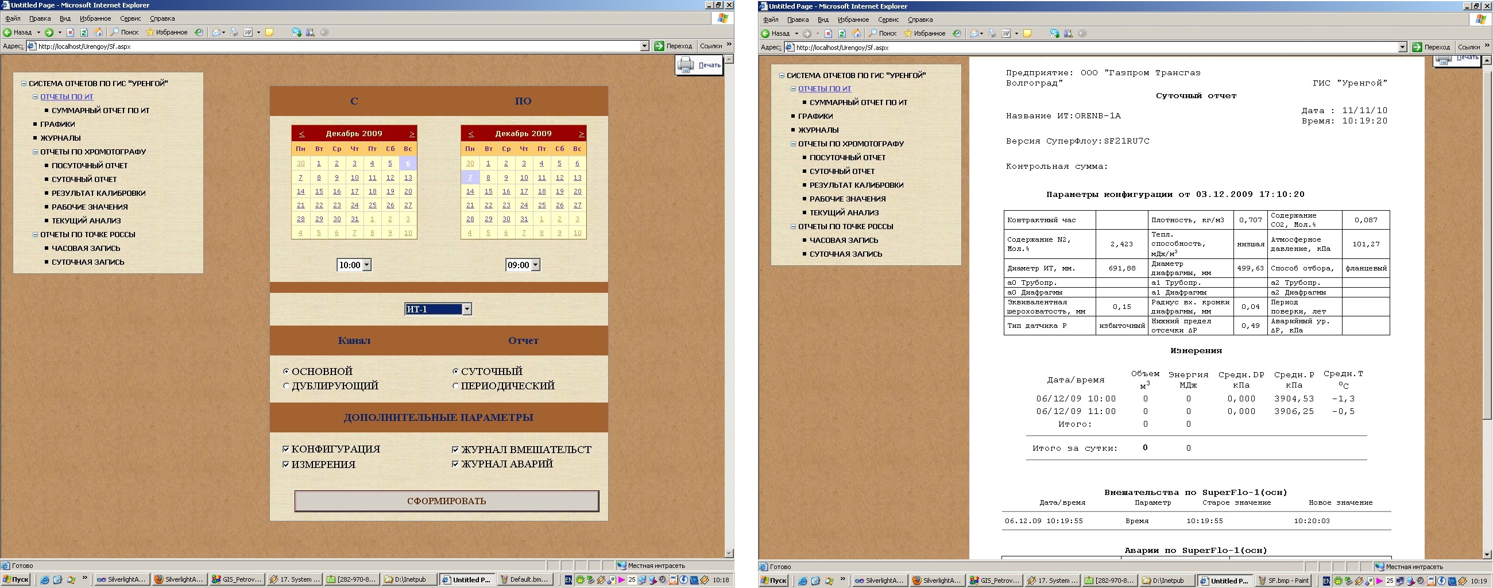Open the Сервис menu in left window
Screen dimensions: 1493x588
point(130,18)
